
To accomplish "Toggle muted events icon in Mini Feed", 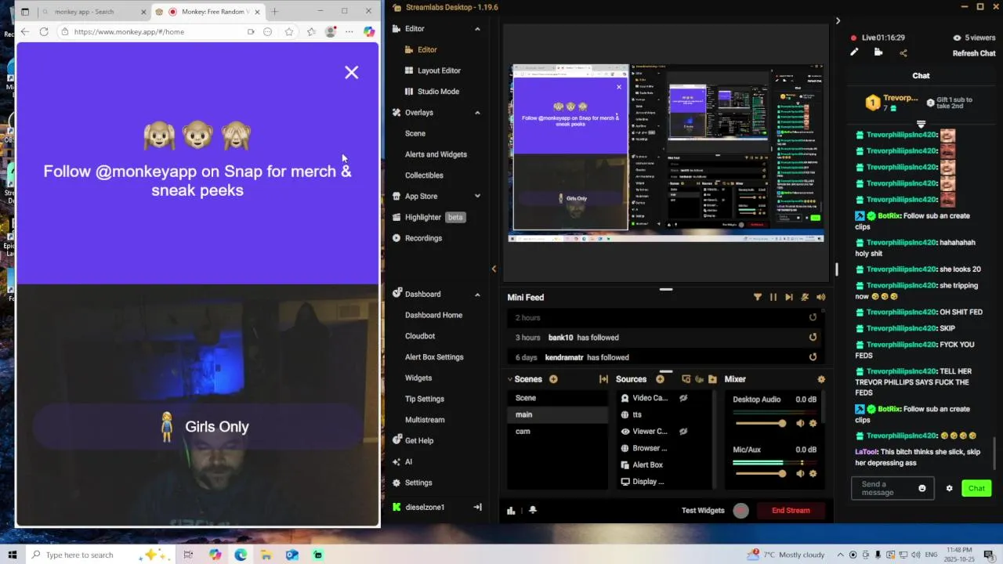I will click(x=805, y=298).
